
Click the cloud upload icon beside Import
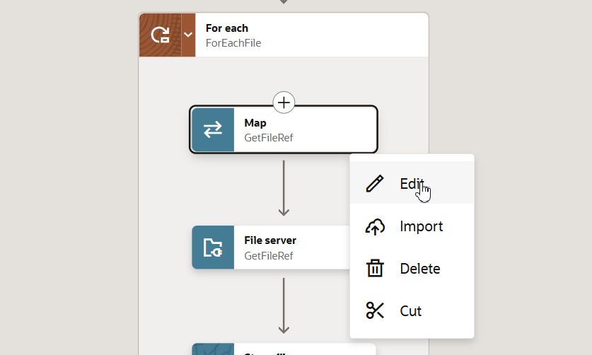[x=375, y=226]
